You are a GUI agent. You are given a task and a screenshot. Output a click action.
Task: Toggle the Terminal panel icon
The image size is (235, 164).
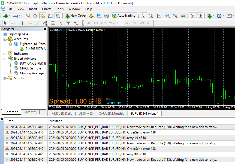pyautogui.click(x=50, y=16)
